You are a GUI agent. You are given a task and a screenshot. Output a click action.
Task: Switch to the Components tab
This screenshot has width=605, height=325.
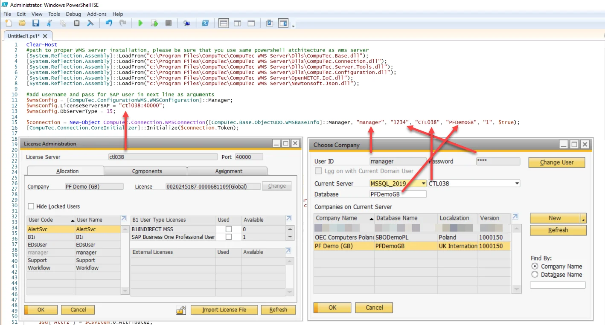147,171
